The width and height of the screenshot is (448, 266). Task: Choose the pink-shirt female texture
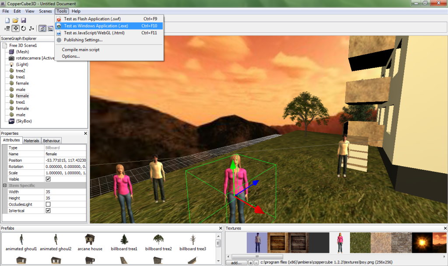pos(339,242)
